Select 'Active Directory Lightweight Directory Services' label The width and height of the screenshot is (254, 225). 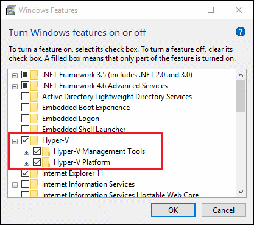(117, 97)
